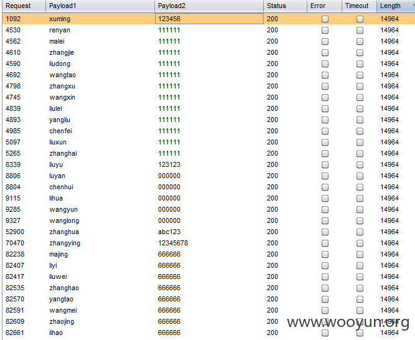Click the Length column header
This screenshot has height=340, width=415.
click(x=396, y=6)
